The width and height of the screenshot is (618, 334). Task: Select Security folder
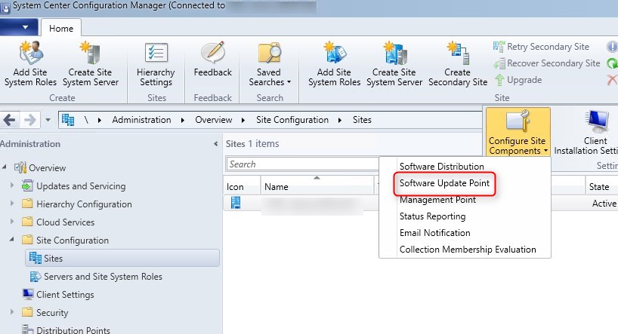(52, 313)
